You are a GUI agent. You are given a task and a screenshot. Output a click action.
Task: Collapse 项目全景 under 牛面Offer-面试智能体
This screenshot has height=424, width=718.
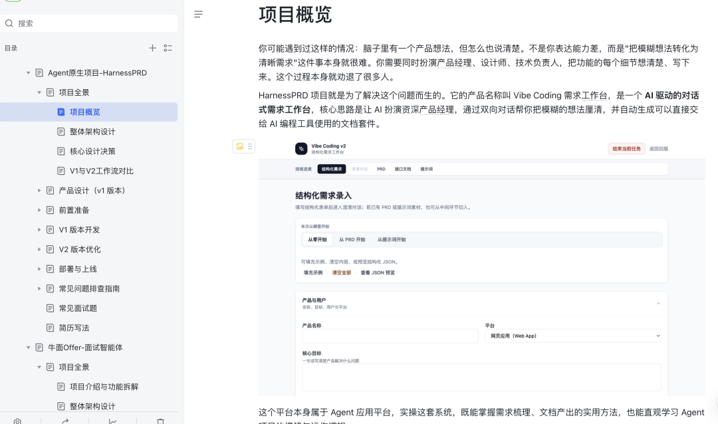39,368
